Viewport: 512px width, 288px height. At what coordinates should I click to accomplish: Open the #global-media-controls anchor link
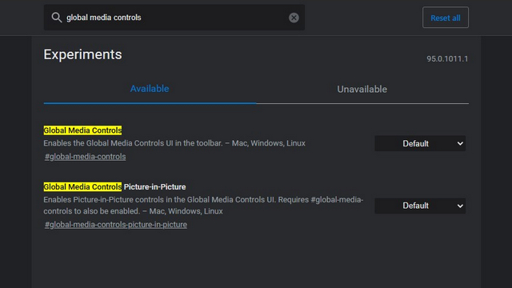(x=86, y=157)
